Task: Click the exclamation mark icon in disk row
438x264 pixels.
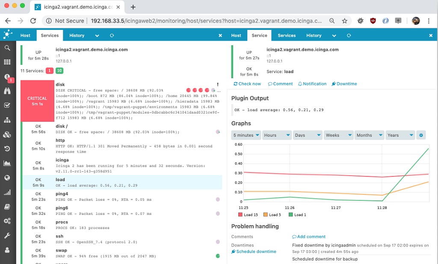Action: (x=218, y=84)
